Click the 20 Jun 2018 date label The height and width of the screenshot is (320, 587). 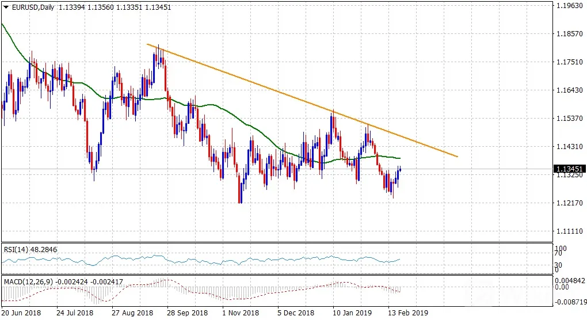[x=21, y=313]
